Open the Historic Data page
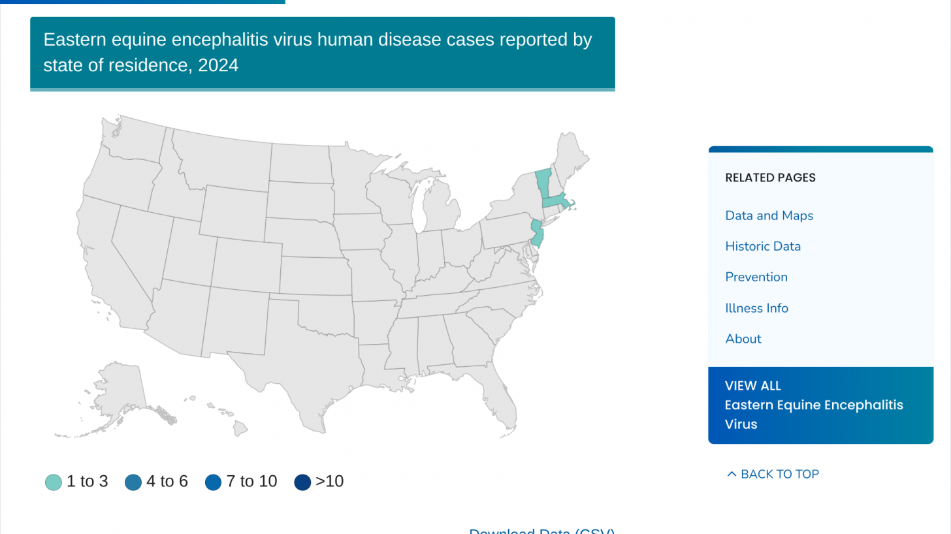Viewport: 951px width, 534px height. click(x=762, y=246)
